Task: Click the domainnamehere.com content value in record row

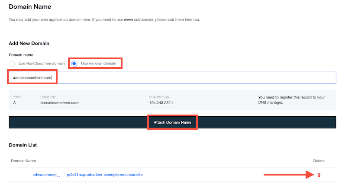Action: pos(59,103)
